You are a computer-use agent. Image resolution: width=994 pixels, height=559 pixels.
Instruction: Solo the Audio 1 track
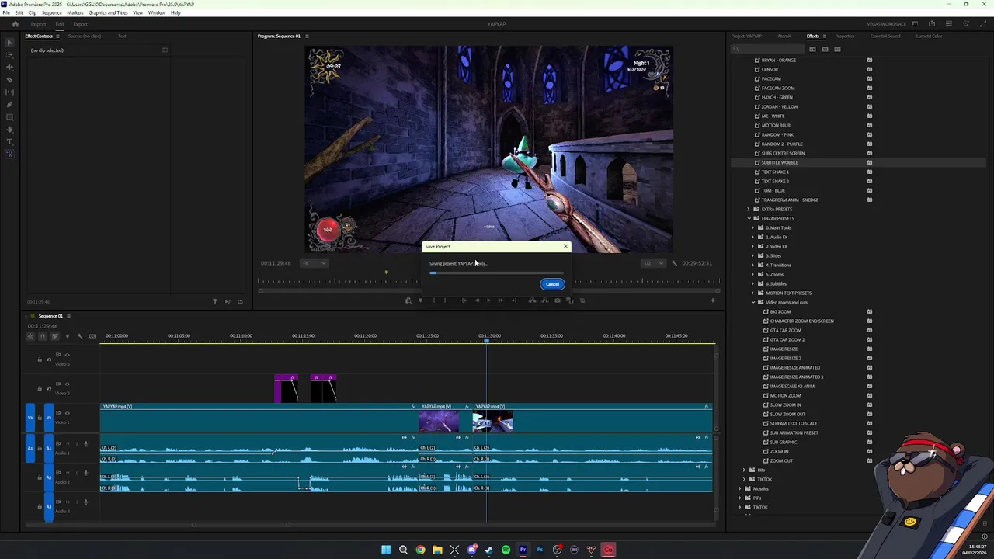[75, 444]
